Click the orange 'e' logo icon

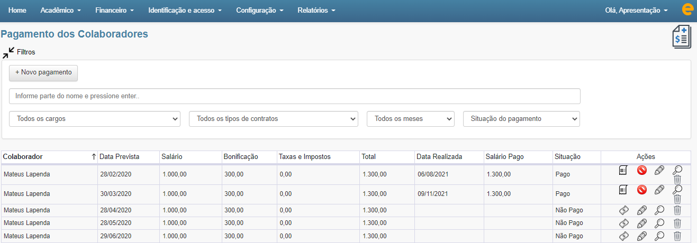[687, 10]
